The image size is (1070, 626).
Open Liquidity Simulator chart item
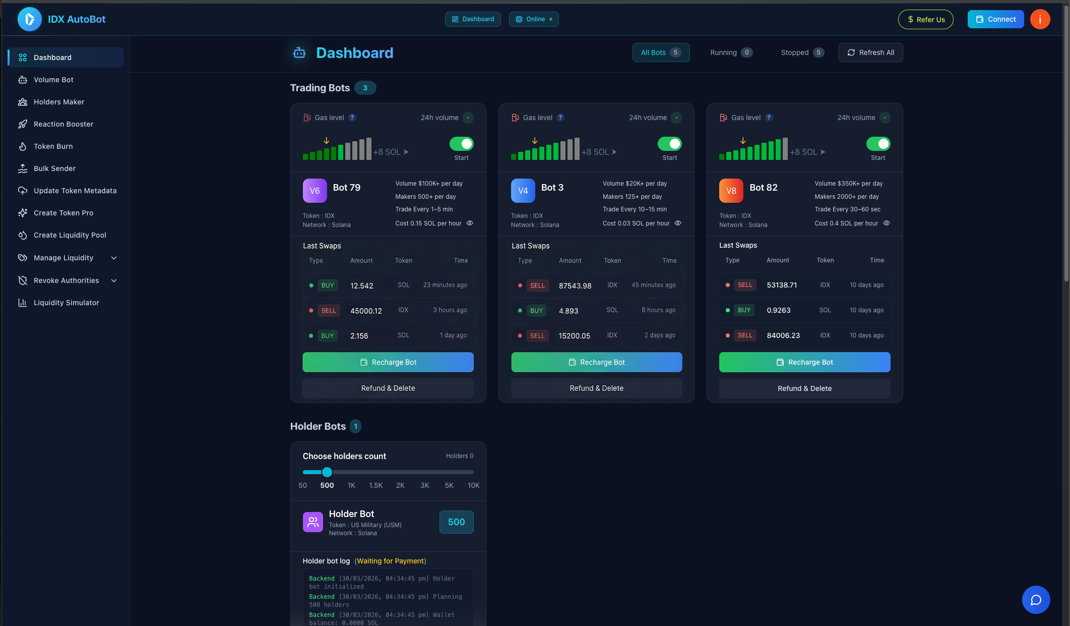point(66,303)
